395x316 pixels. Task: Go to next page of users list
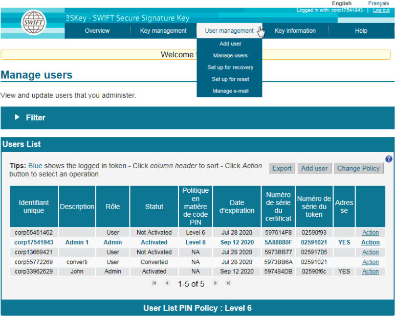(215, 283)
